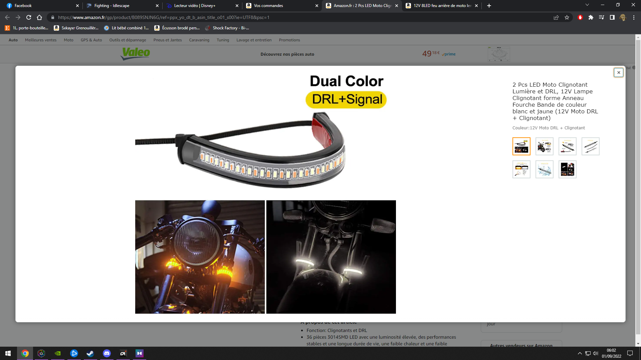Bookmark this page with star icon
Viewport: 641px width, 360px height.
tap(567, 17)
